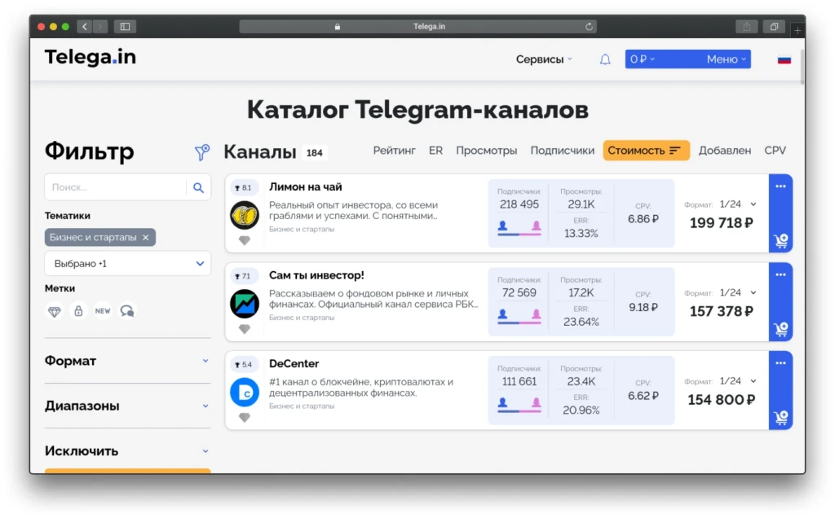Screen dimensions: 835x518
Task: Toggle the comments bubble label filter
Action: click(x=126, y=311)
